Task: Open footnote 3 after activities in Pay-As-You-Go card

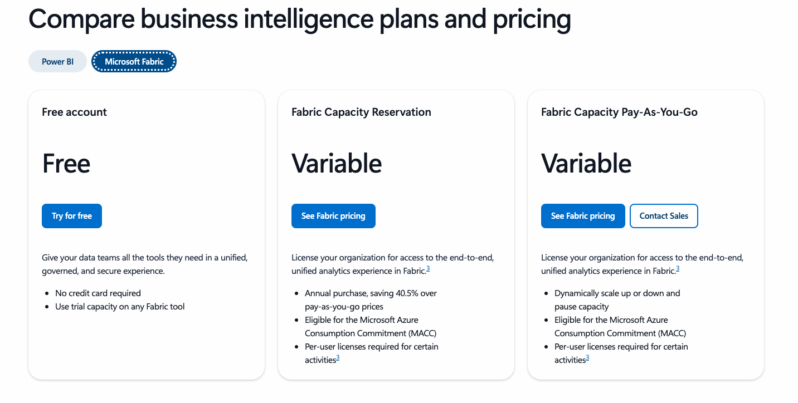Action: (x=588, y=357)
